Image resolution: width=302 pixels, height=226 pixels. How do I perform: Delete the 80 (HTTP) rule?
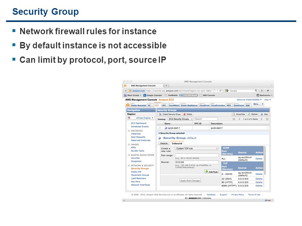[x=259, y=182]
